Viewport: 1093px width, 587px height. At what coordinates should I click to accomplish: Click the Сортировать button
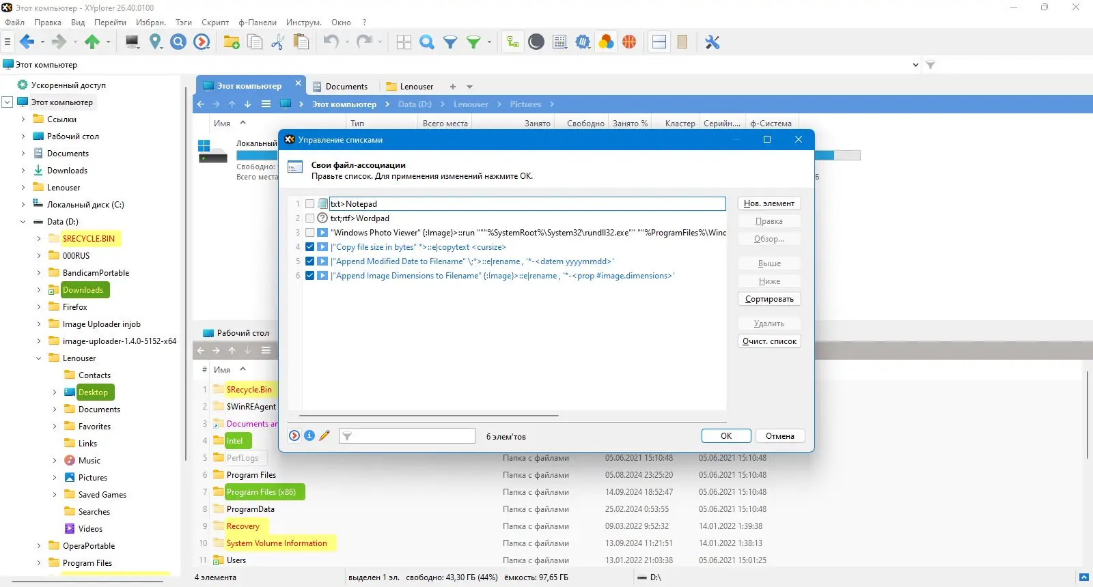(x=769, y=299)
